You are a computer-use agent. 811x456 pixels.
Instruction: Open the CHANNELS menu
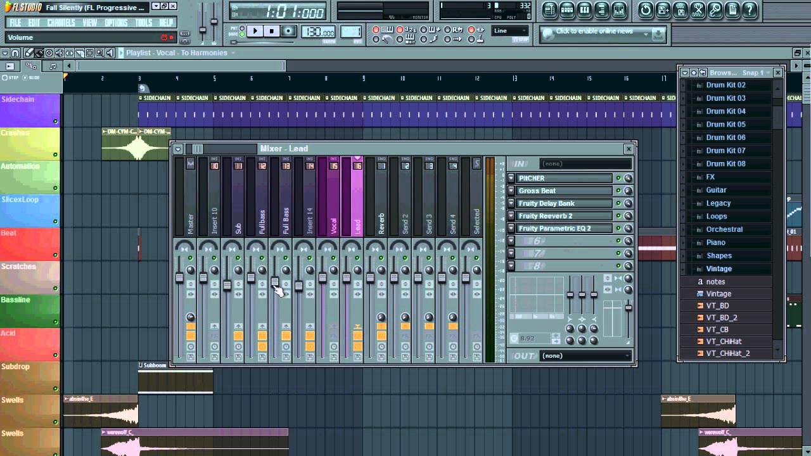tap(61, 23)
